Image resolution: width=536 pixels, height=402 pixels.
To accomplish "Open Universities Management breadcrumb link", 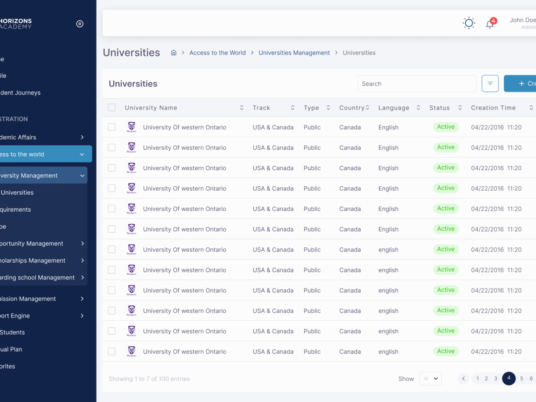I will (x=294, y=53).
